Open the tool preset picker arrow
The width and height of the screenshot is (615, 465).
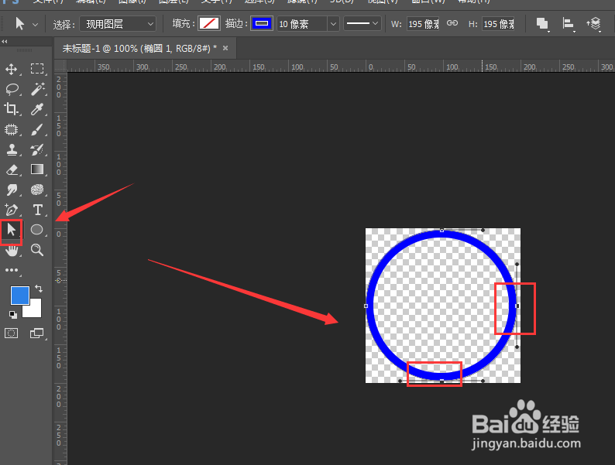(36, 24)
